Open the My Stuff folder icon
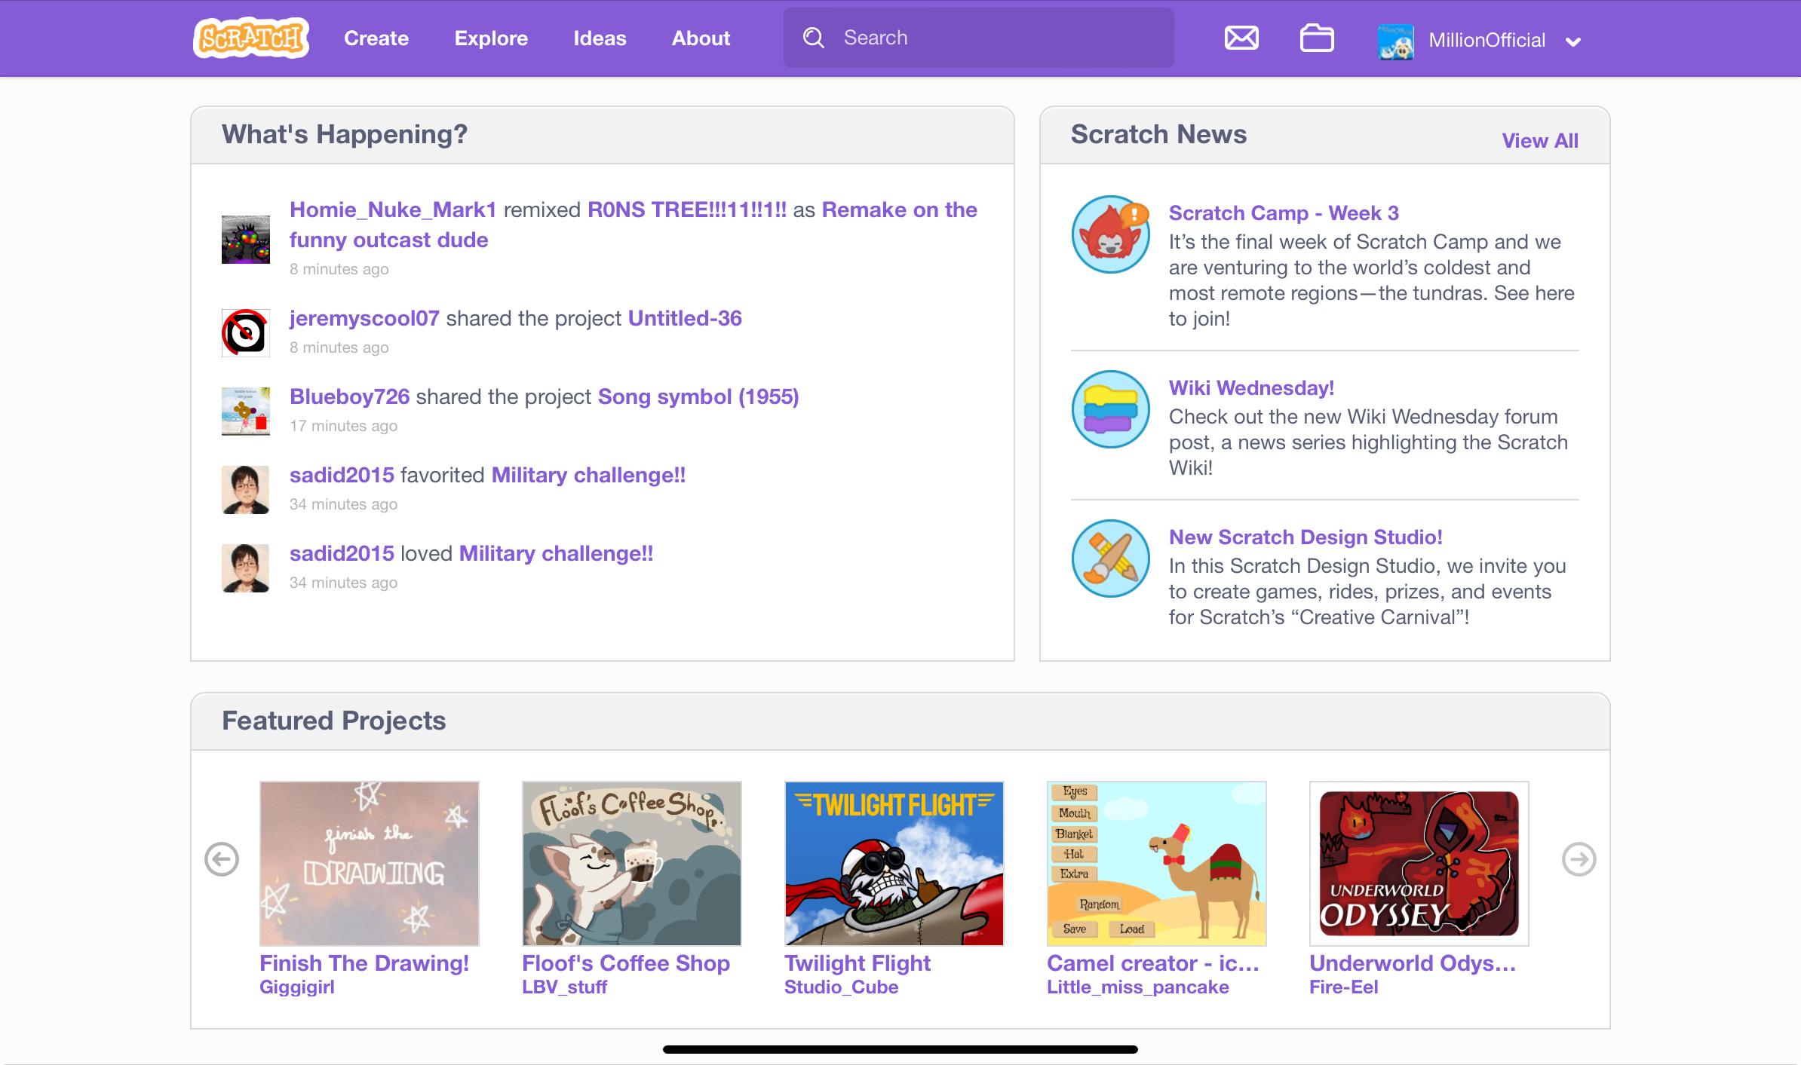Image resolution: width=1801 pixels, height=1065 pixels. 1317,38
